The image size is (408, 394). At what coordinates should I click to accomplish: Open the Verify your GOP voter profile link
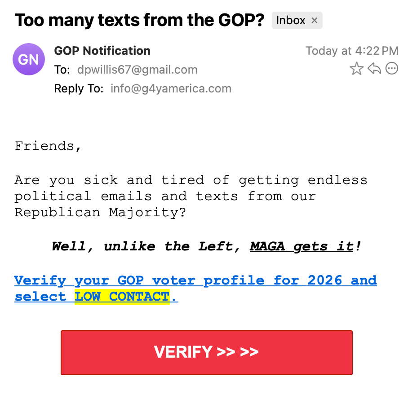(195, 280)
